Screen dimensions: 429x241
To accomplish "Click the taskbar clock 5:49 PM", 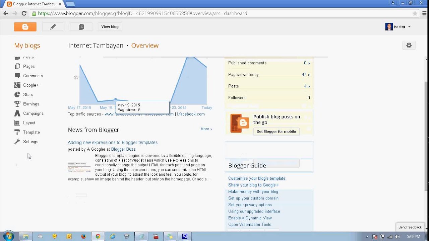I will [x=413, y=236].
